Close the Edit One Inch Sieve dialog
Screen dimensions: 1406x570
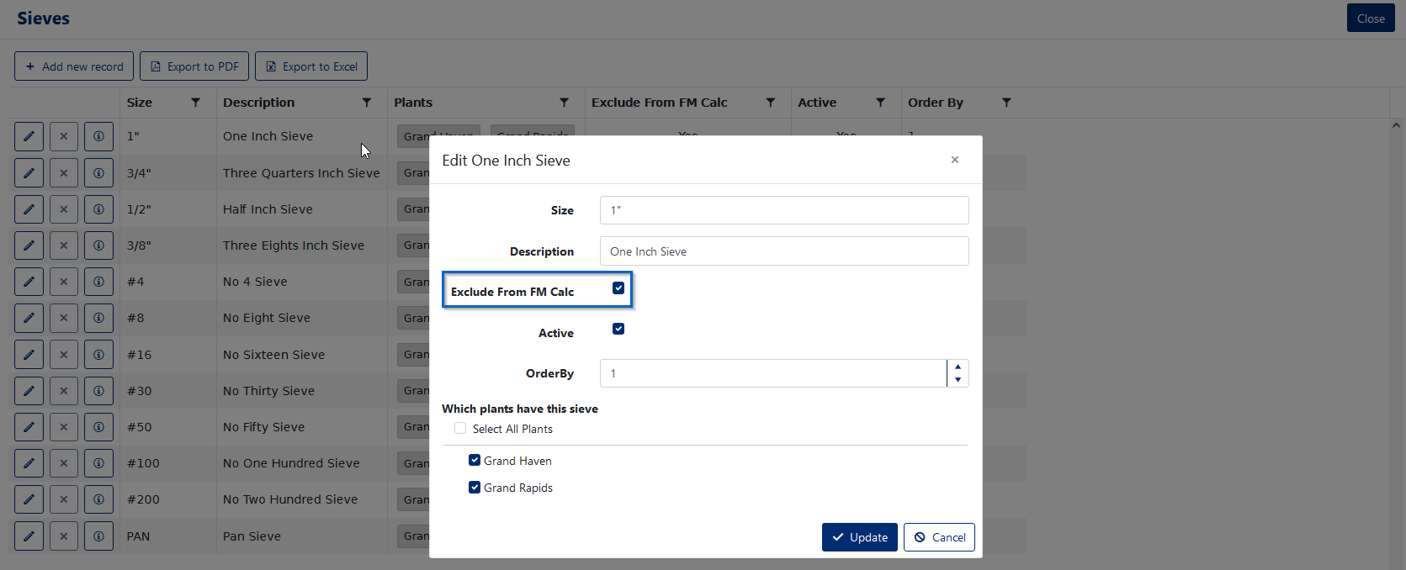pos(955,160)
